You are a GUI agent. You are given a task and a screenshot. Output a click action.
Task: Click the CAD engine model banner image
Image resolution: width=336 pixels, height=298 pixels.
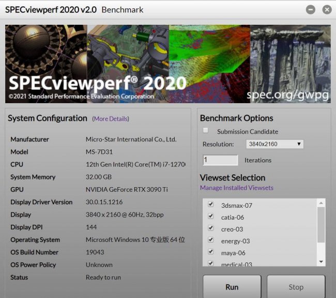coord(128,64)
